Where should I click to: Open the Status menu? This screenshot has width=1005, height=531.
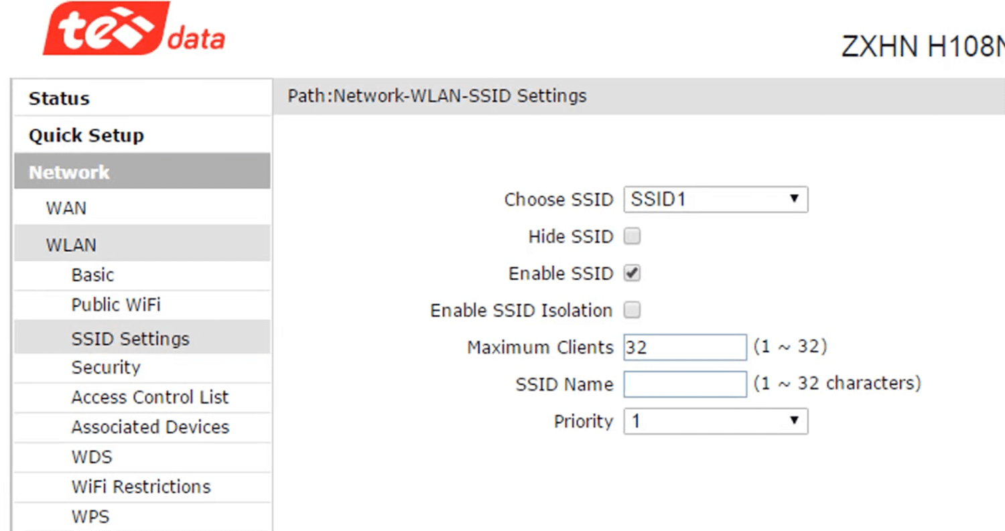pos(59,98)
